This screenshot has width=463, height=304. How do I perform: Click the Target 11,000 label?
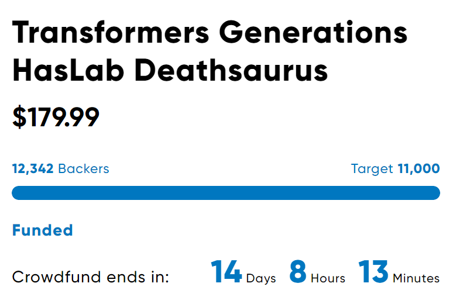395,168
